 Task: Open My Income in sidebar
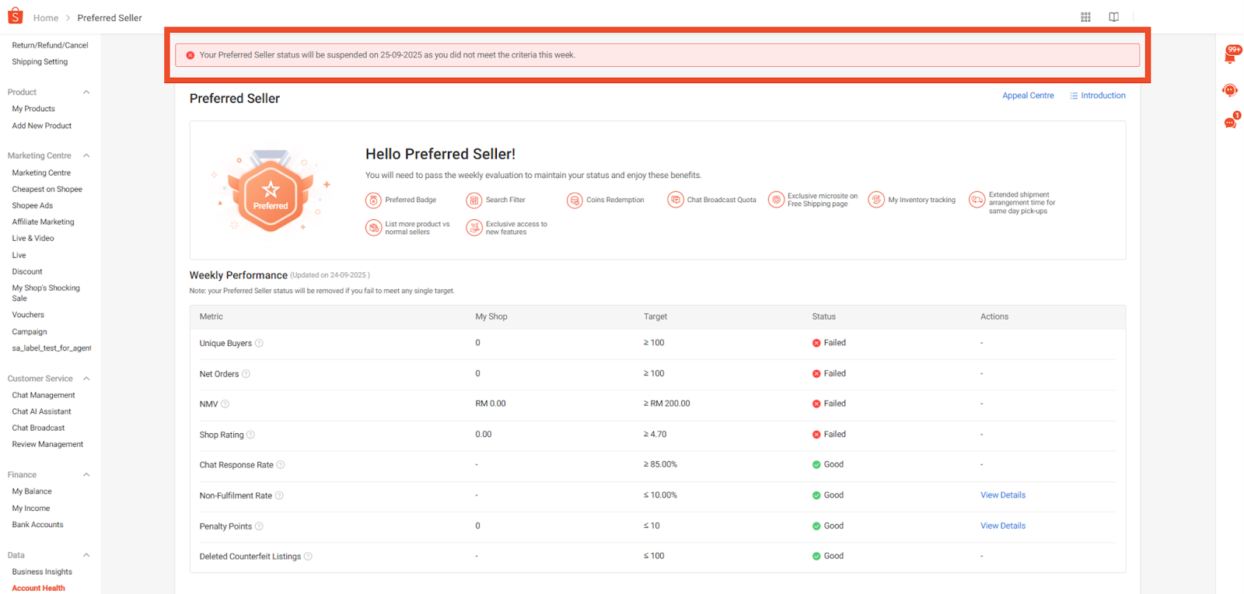pos(31,508)
